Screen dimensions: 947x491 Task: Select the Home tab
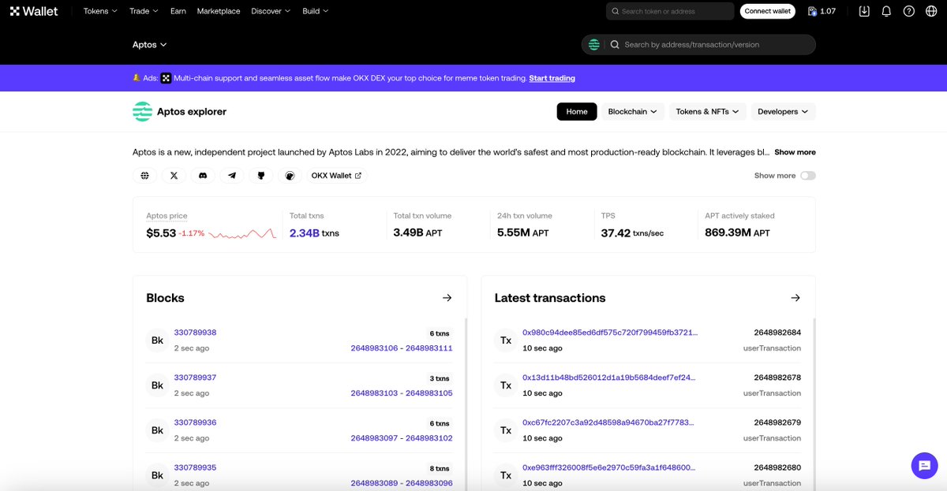click(x=577, y=112)
